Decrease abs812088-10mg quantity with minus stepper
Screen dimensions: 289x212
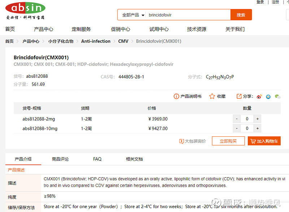tap(237, 128)
